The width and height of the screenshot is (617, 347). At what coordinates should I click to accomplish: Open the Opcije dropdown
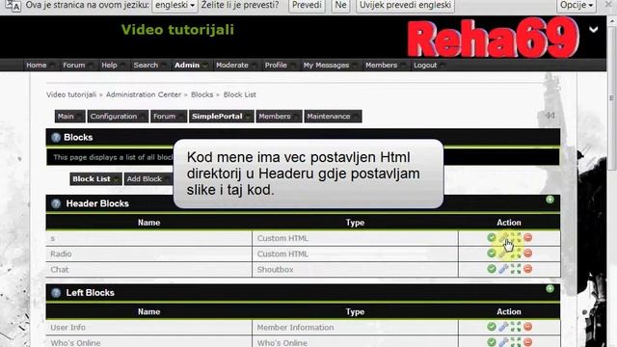[577, 6]
